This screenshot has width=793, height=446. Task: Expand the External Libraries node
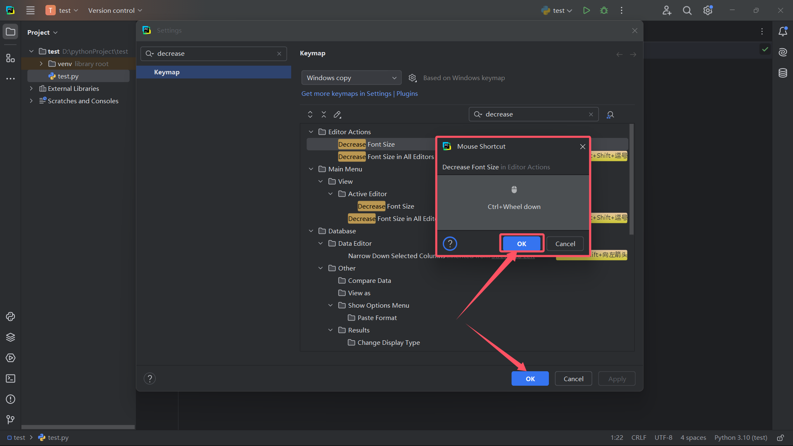click(x=31, y=88)
